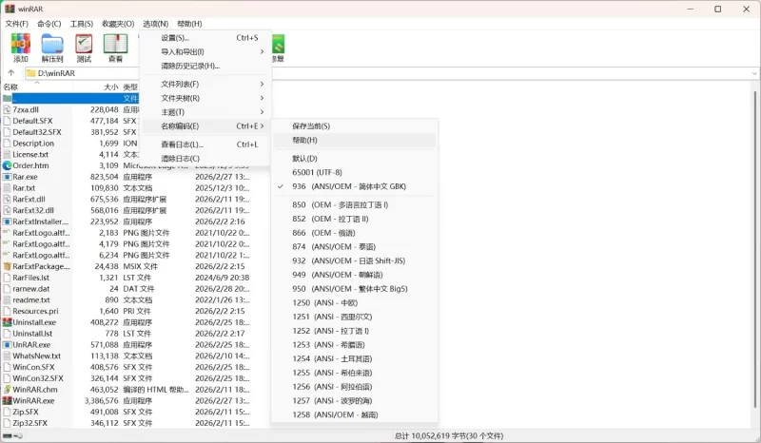761x443 pixels.
Task: Select the Default (默认) encoding
Action: [355, 158]
